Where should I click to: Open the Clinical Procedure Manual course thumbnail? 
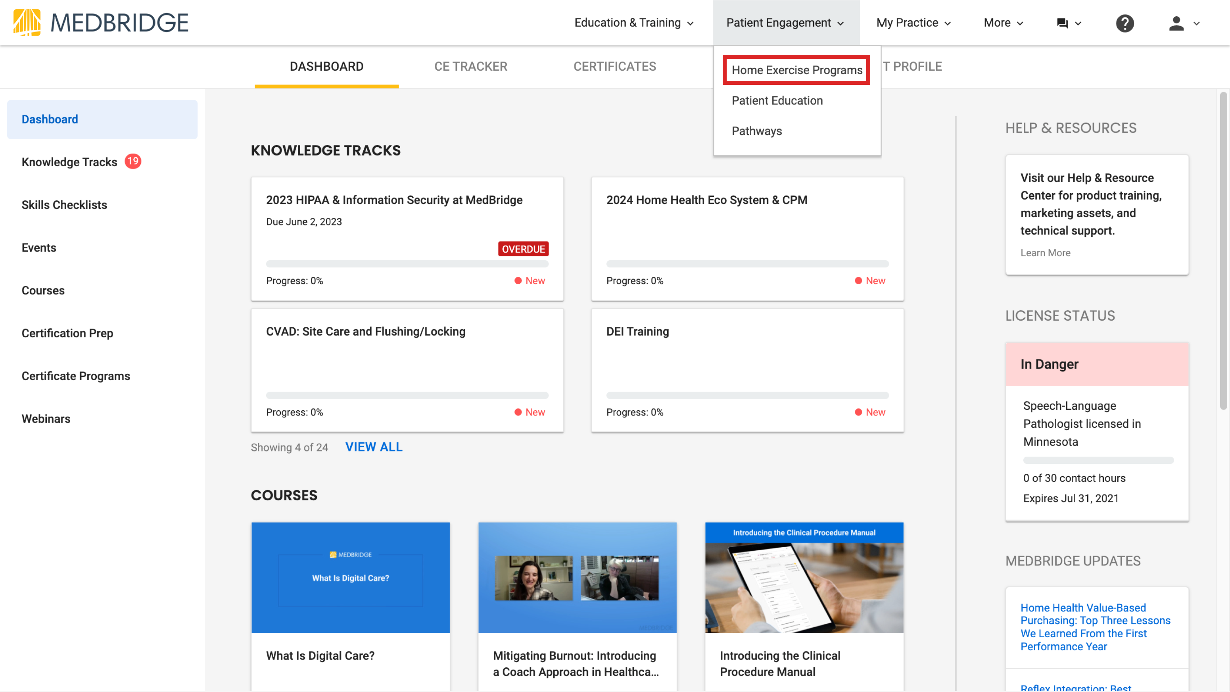804,578
